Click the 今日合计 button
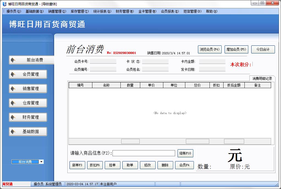281x189 pixels. pos(263,49)
